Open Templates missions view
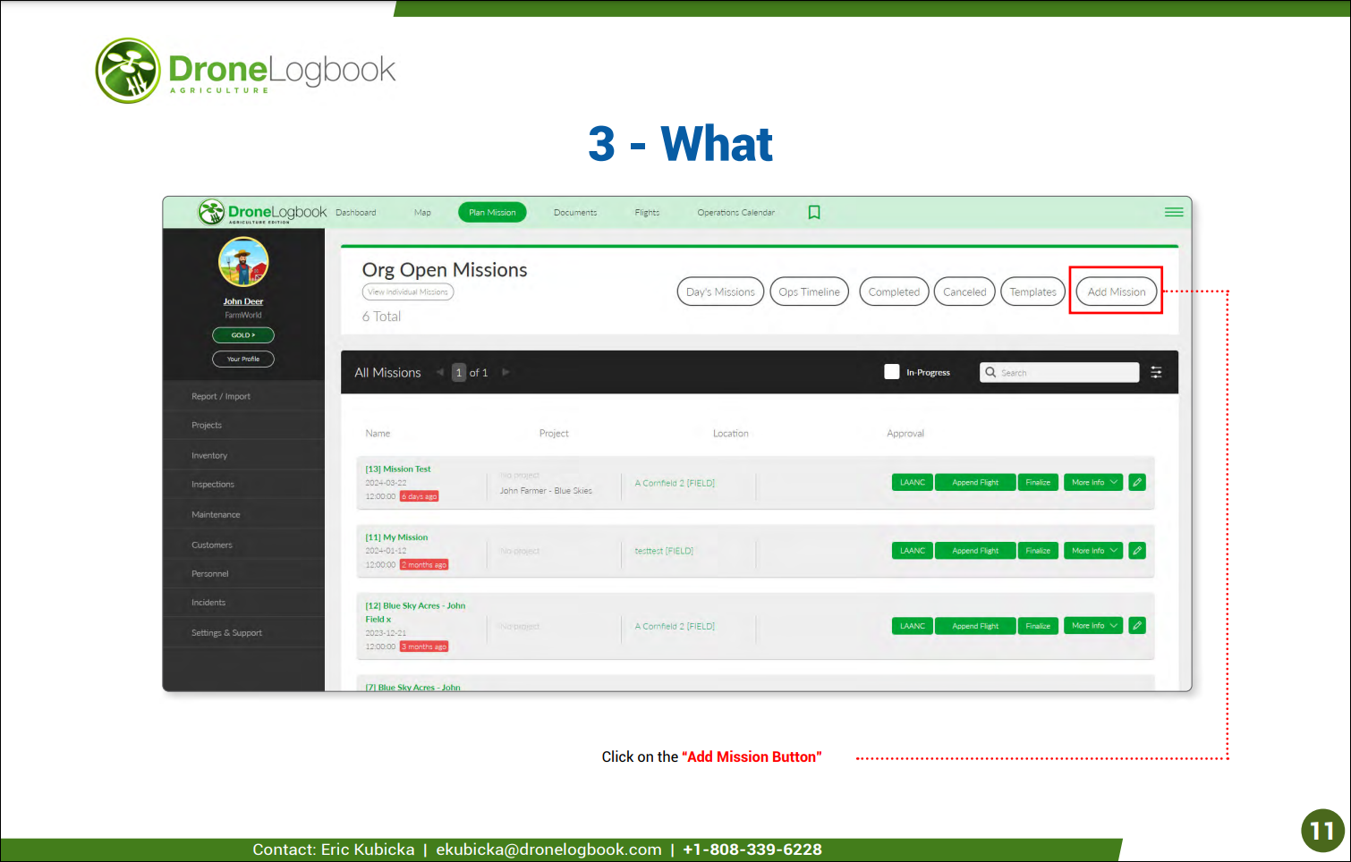Viewport: 1351px width, 862px height. tap(1032, 292)
